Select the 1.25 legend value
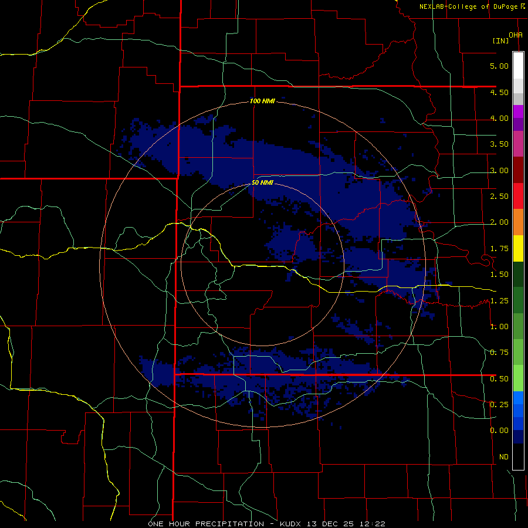This screenshot has width=528, height=528. pos(499,301)
